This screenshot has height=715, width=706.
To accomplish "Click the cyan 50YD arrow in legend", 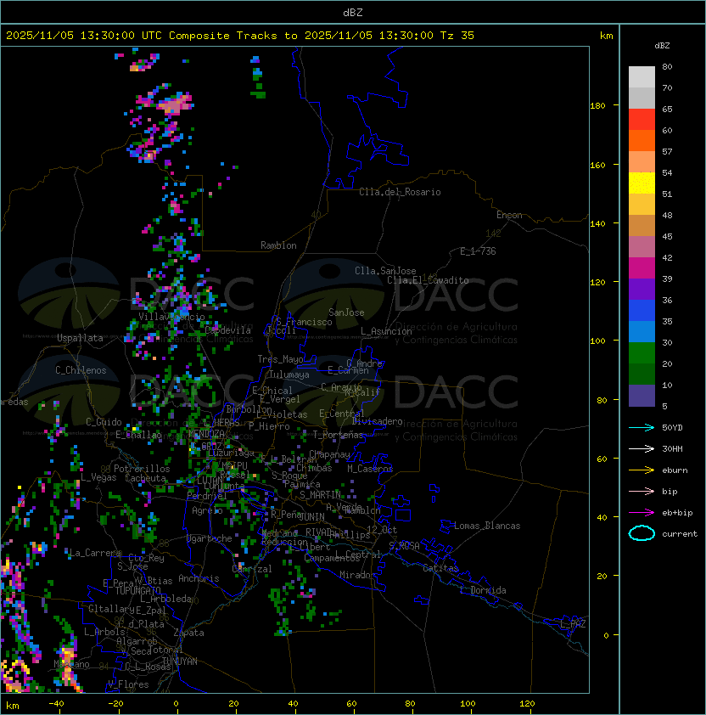I will click(642, 427).
